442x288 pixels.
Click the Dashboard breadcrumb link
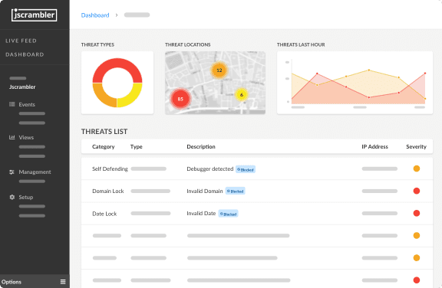(95, 15)
